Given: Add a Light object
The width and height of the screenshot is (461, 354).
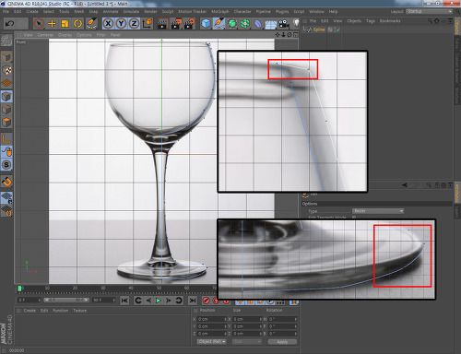Looking at the screenshot, I should pyautogui.click(x=296, y=24).
